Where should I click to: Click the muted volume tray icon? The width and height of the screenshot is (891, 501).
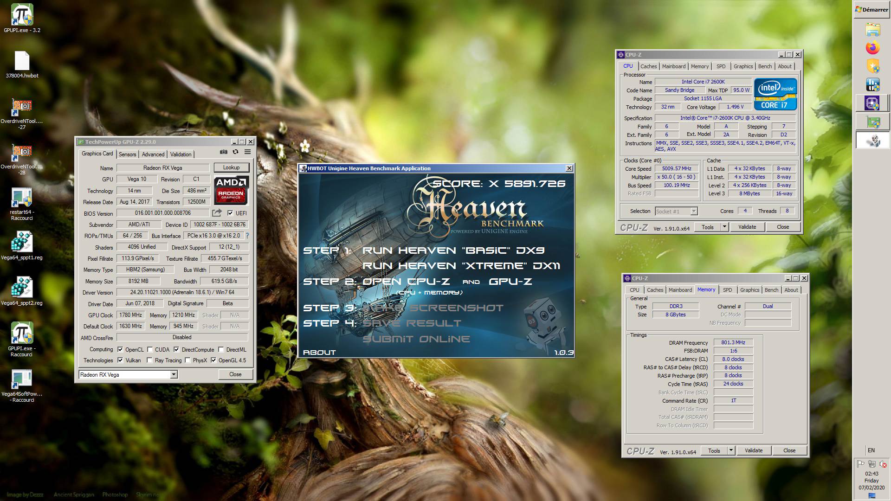[x=883, y=463]
